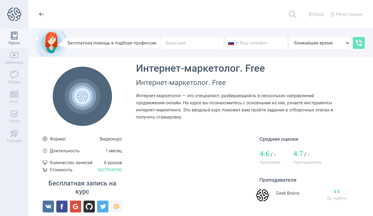The image size is (373, 216).
Task: Open the Вебинары section in sidebar
Action: tap(14, 58)
